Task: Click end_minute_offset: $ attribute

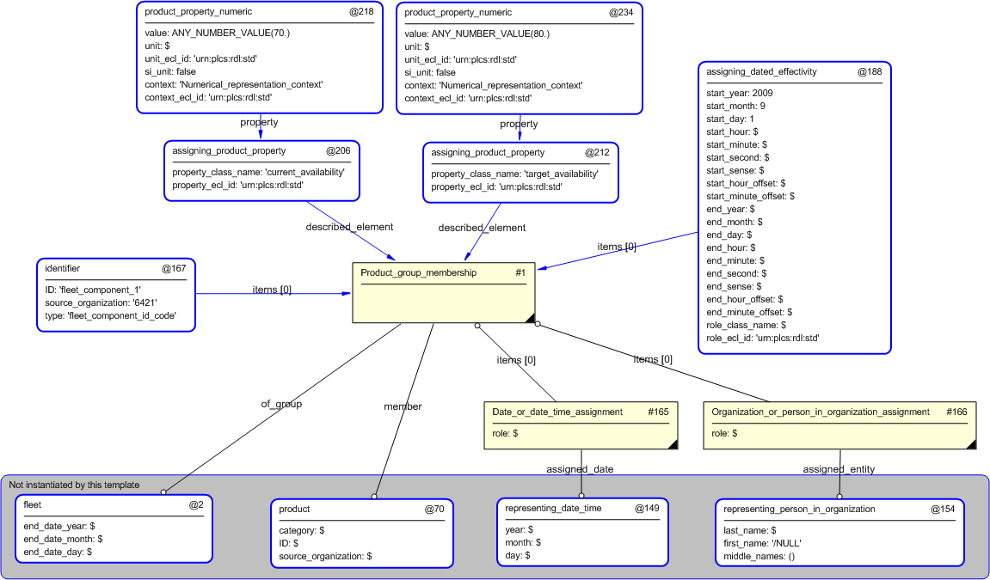Action: pyautogui.click(x=749, y=313)
